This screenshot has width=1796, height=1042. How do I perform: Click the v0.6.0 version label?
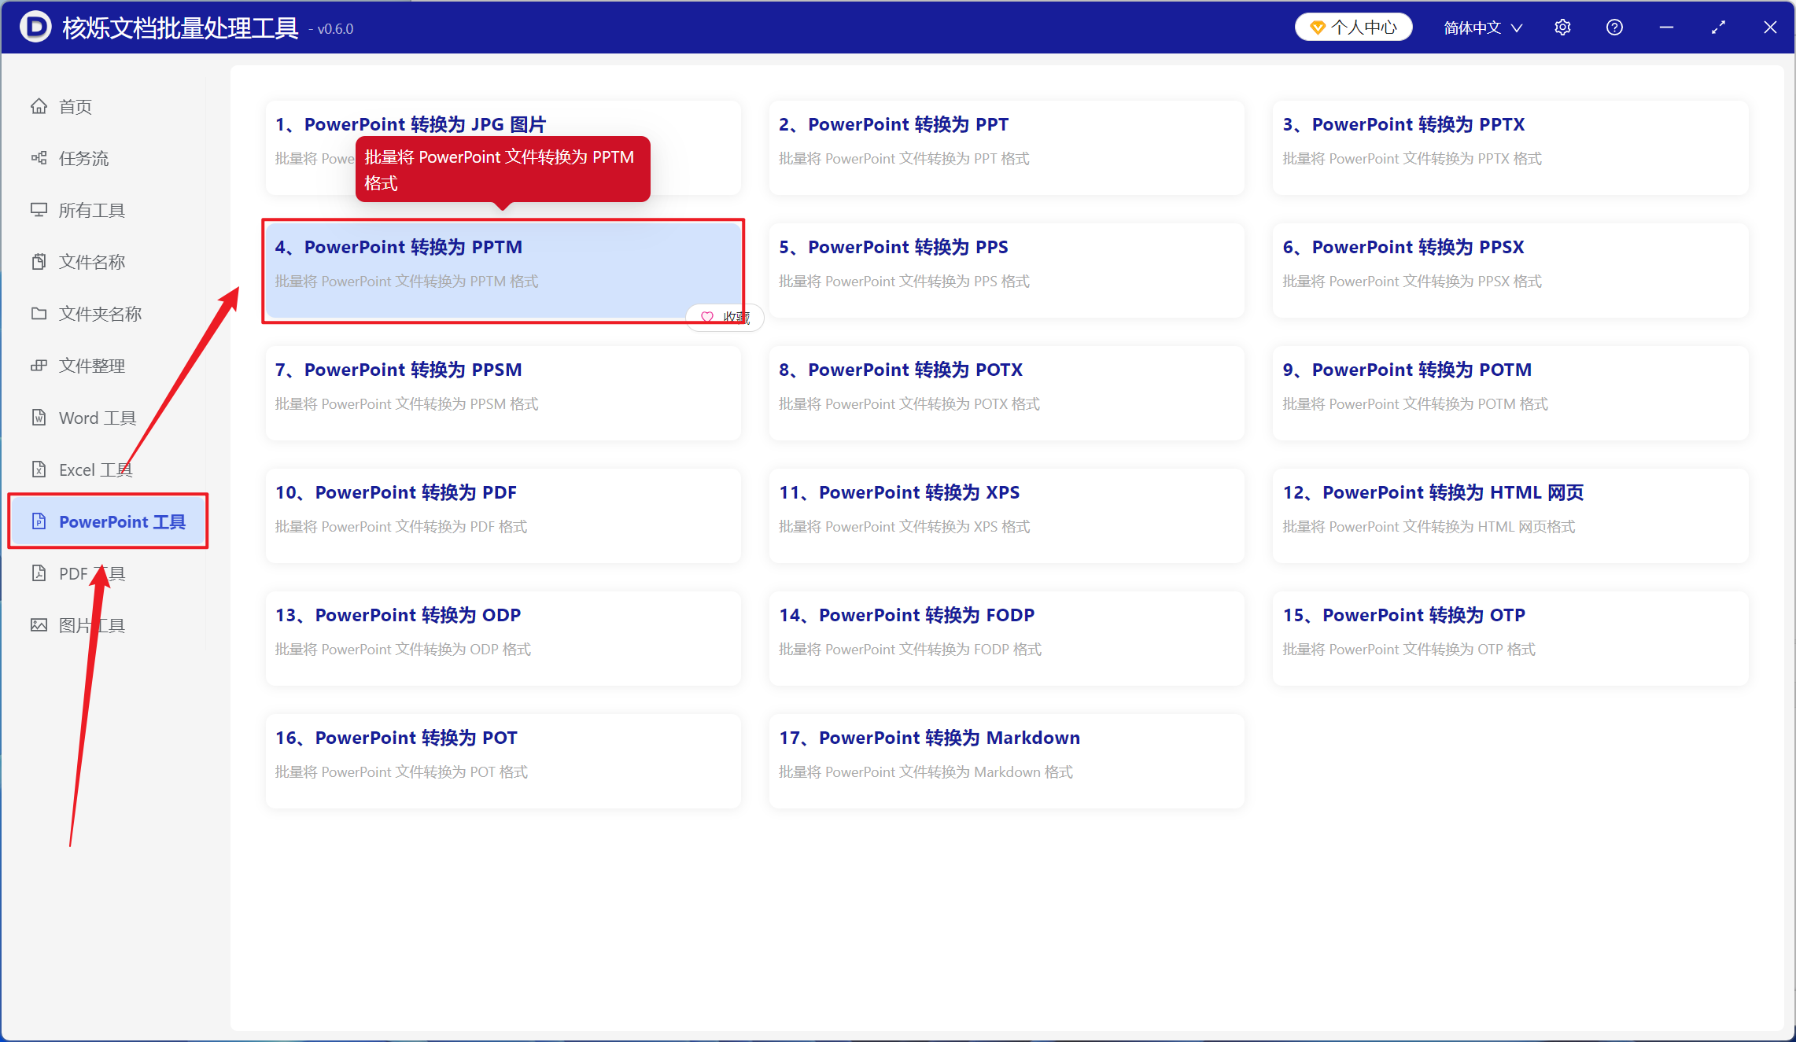pyautogui.click(x=331, y=29)
